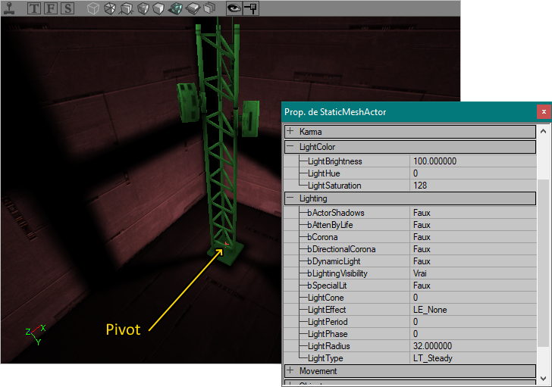Click the stacked layers view mode icon
Image resolution: width=552 pixels, height=387 pixels.
click(x=193, y=9)
